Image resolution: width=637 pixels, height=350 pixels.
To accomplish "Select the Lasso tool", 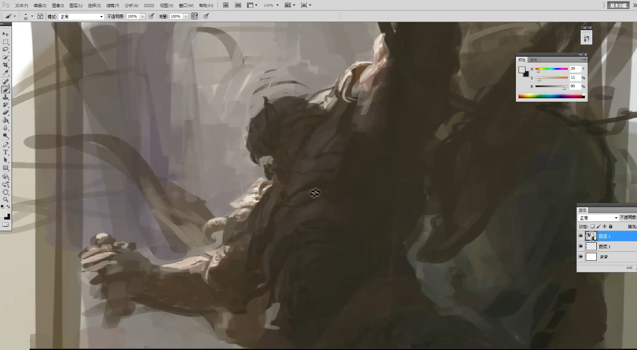I will click(x=6, y=50).
